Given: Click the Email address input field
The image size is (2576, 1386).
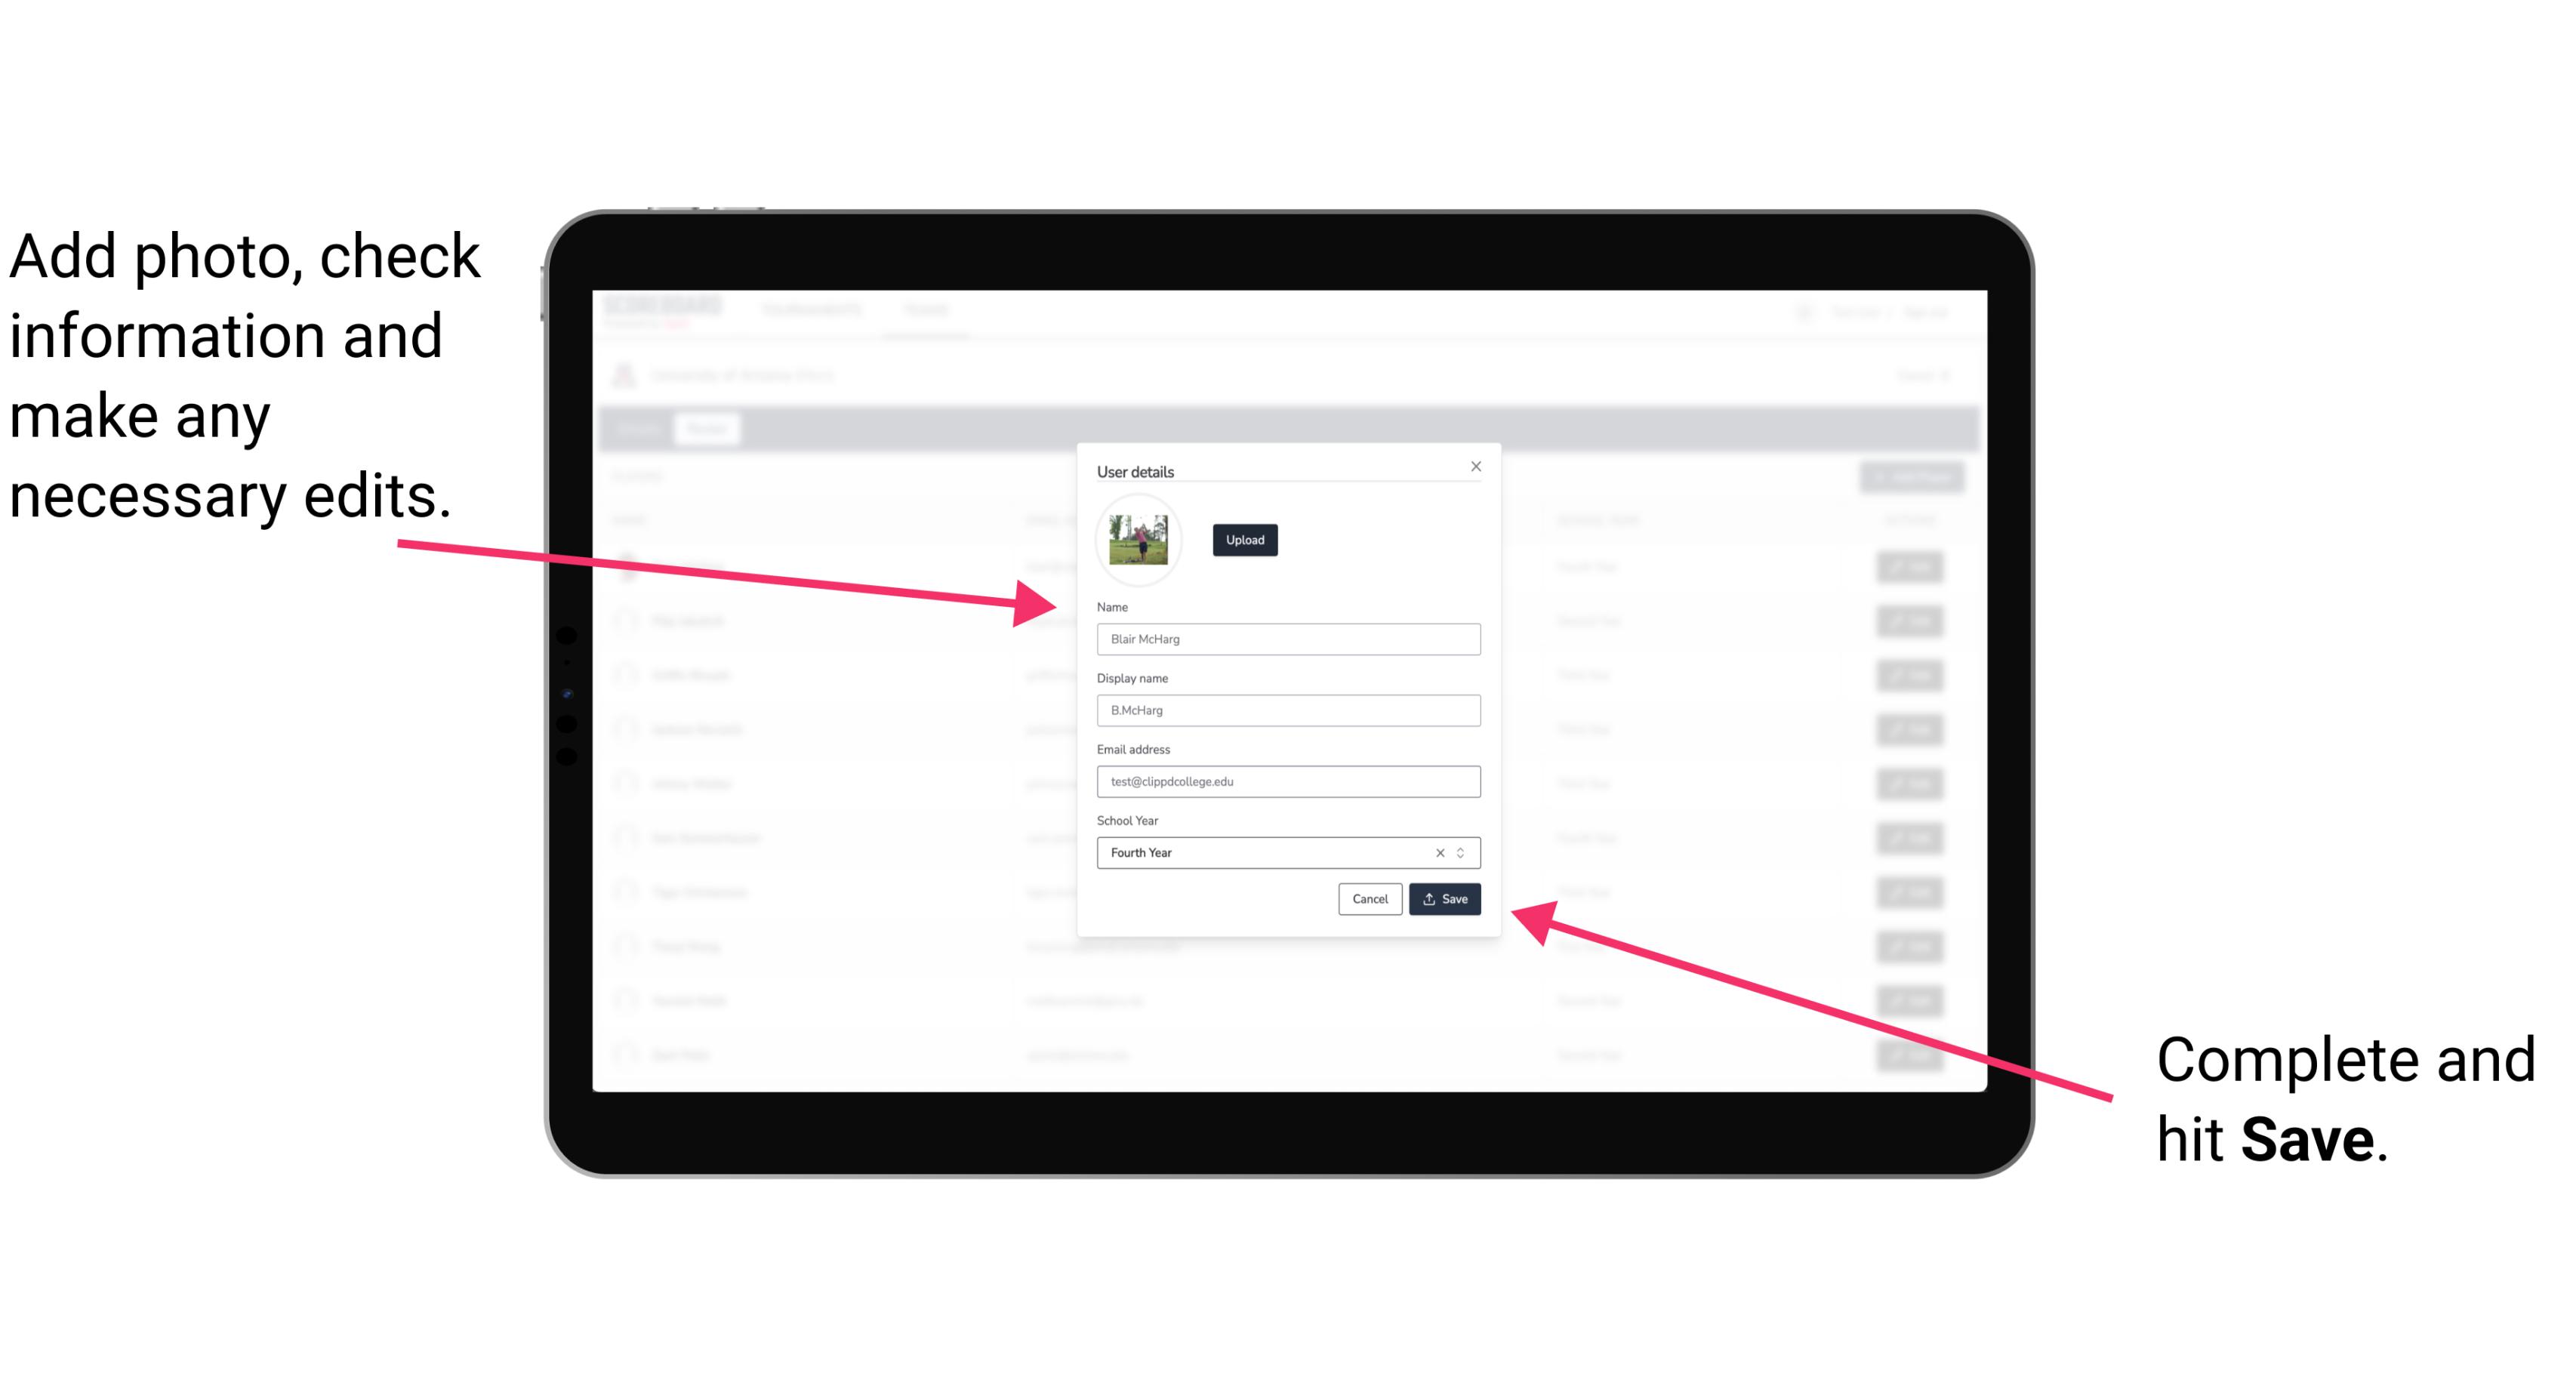Looking at the screenshot, I should pos(1287,782).
